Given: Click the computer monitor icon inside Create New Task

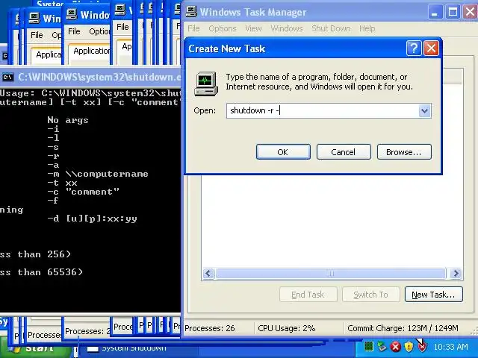Looking at the screenshot, I should tap(206, 84).
